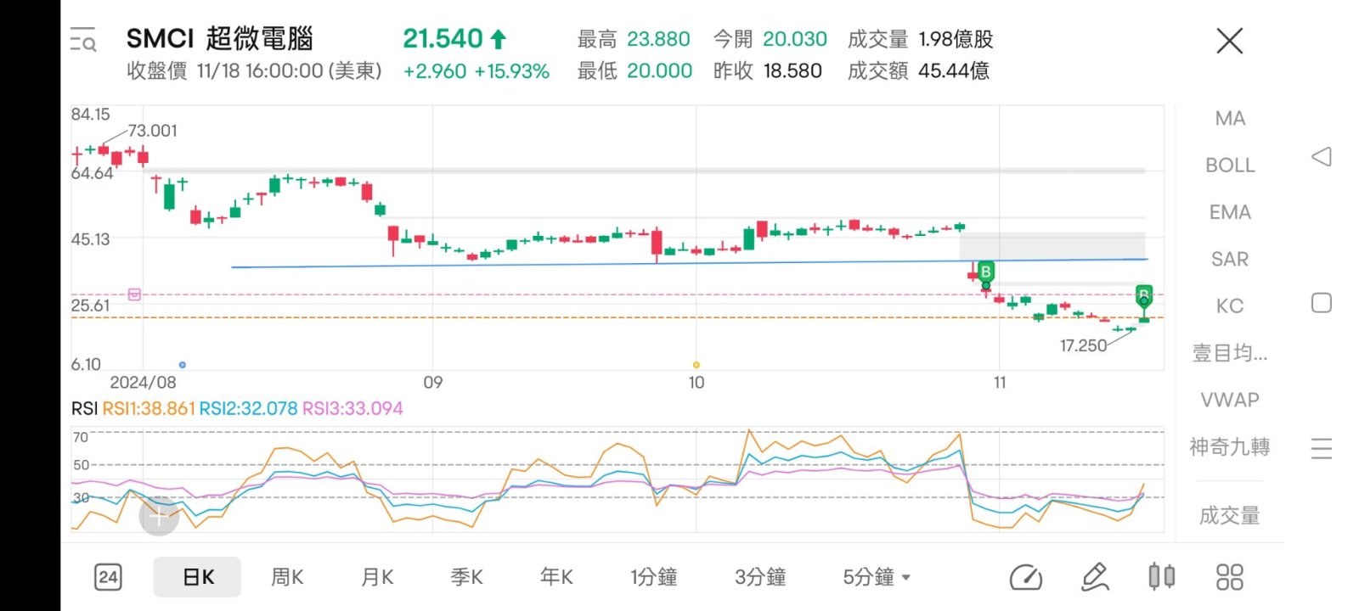This screenshot has height=611, width=1359.
Task: Open the stock search list icon
Action: (x=83, y=40)
